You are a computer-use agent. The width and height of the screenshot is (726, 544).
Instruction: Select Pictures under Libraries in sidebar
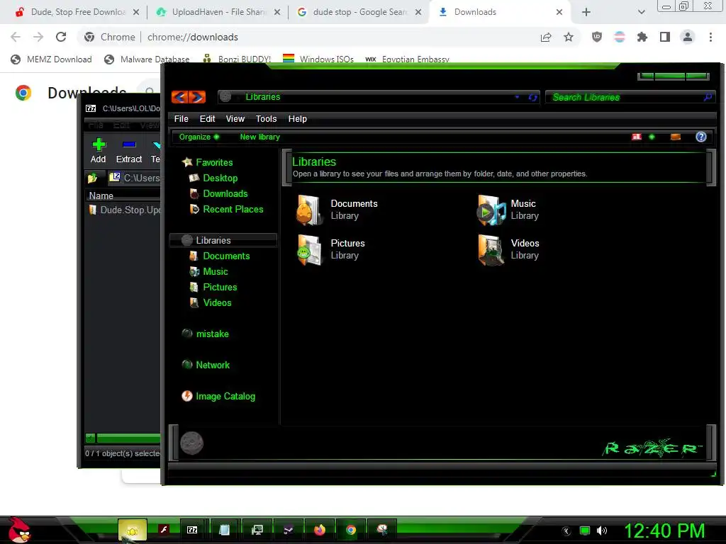(x=220, y=288)
